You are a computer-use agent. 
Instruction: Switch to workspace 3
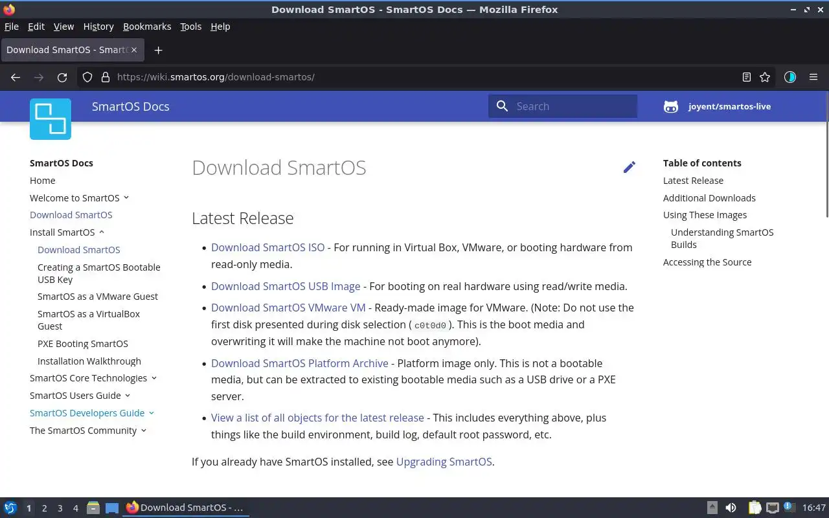coord(60,508)
